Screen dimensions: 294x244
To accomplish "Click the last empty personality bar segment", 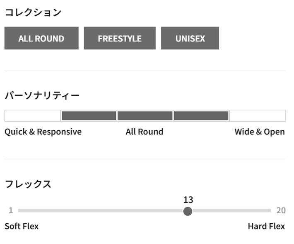I will pyautogui.click(x=257, y=116).
